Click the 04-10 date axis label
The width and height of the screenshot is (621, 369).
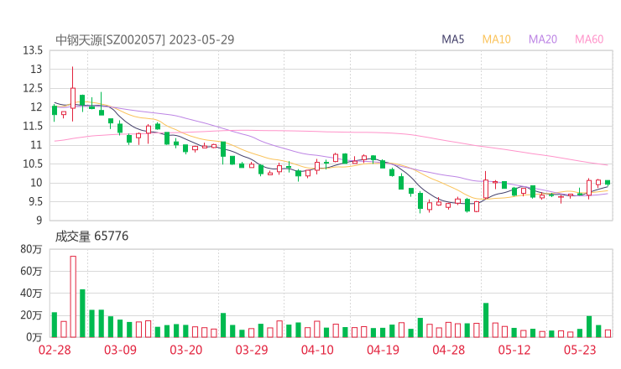[318, 351]
